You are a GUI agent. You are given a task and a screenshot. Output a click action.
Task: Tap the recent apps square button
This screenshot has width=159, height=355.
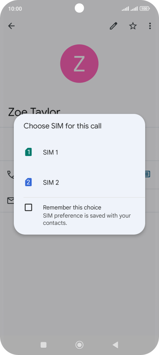pyautogui.click(x=43, y=345)
